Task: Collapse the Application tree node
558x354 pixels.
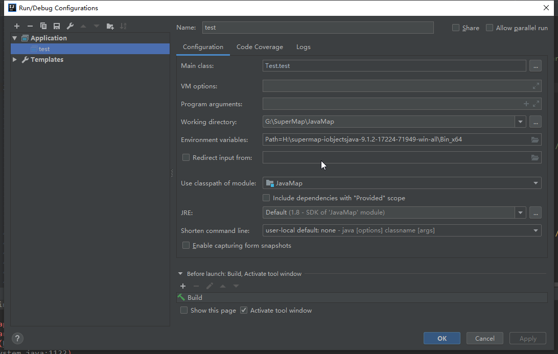Action: coord(15,38)
